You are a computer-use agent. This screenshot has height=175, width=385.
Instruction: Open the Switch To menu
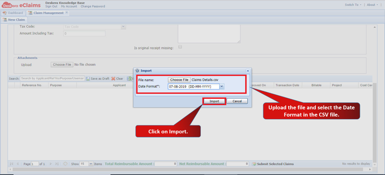[x=353, y=5]
